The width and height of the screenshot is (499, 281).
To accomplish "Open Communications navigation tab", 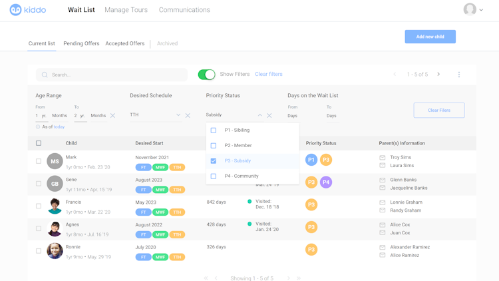I will (184, 10).
